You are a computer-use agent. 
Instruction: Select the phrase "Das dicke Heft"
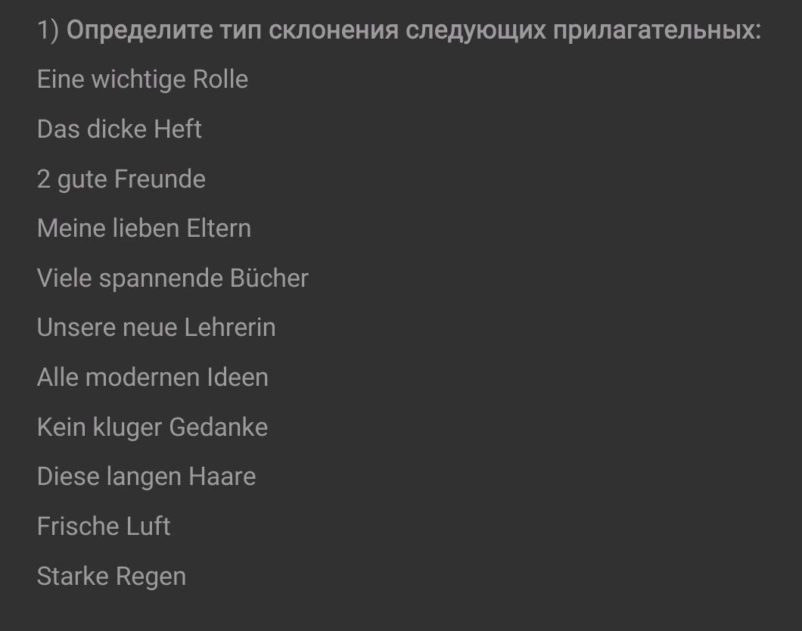[120, 129]
